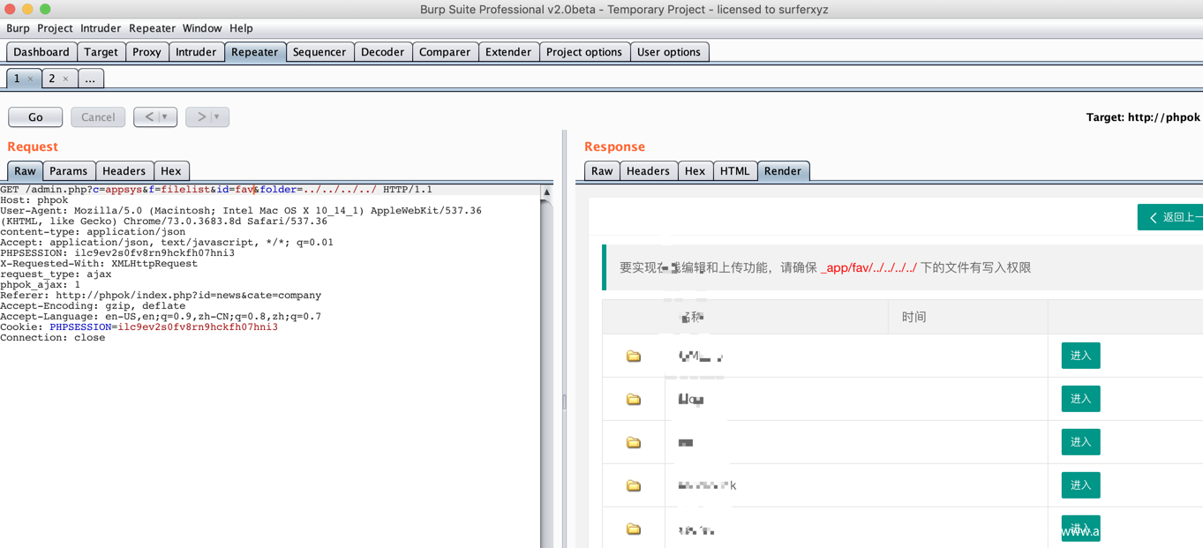Click 进入 button in third folder row
Viewport: 1203px width, 548px height.
pos(1080,442)
